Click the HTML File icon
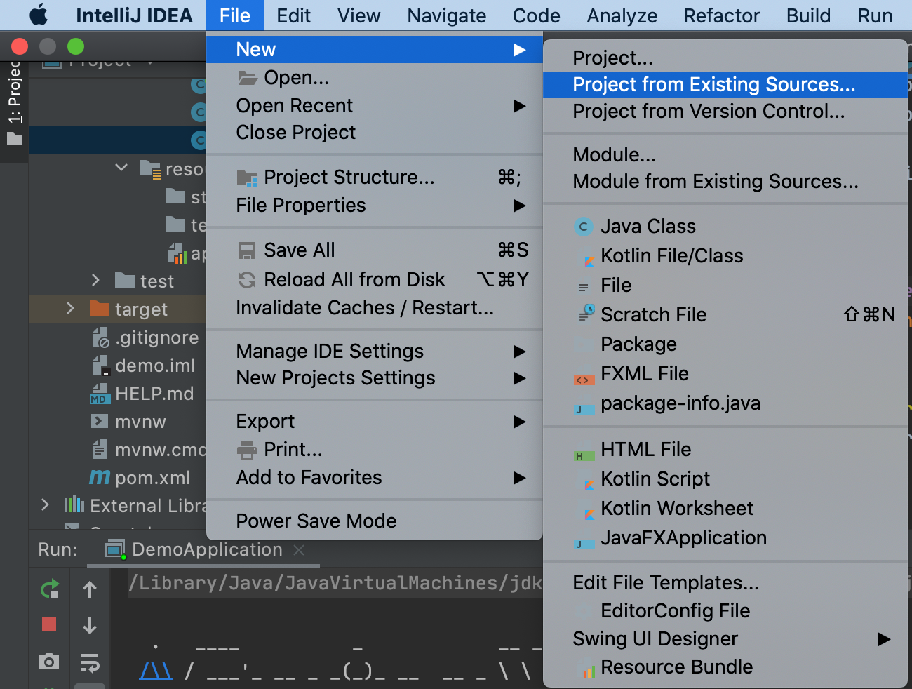Viewport: 912px width, 689px height. (x=584, y=456)
